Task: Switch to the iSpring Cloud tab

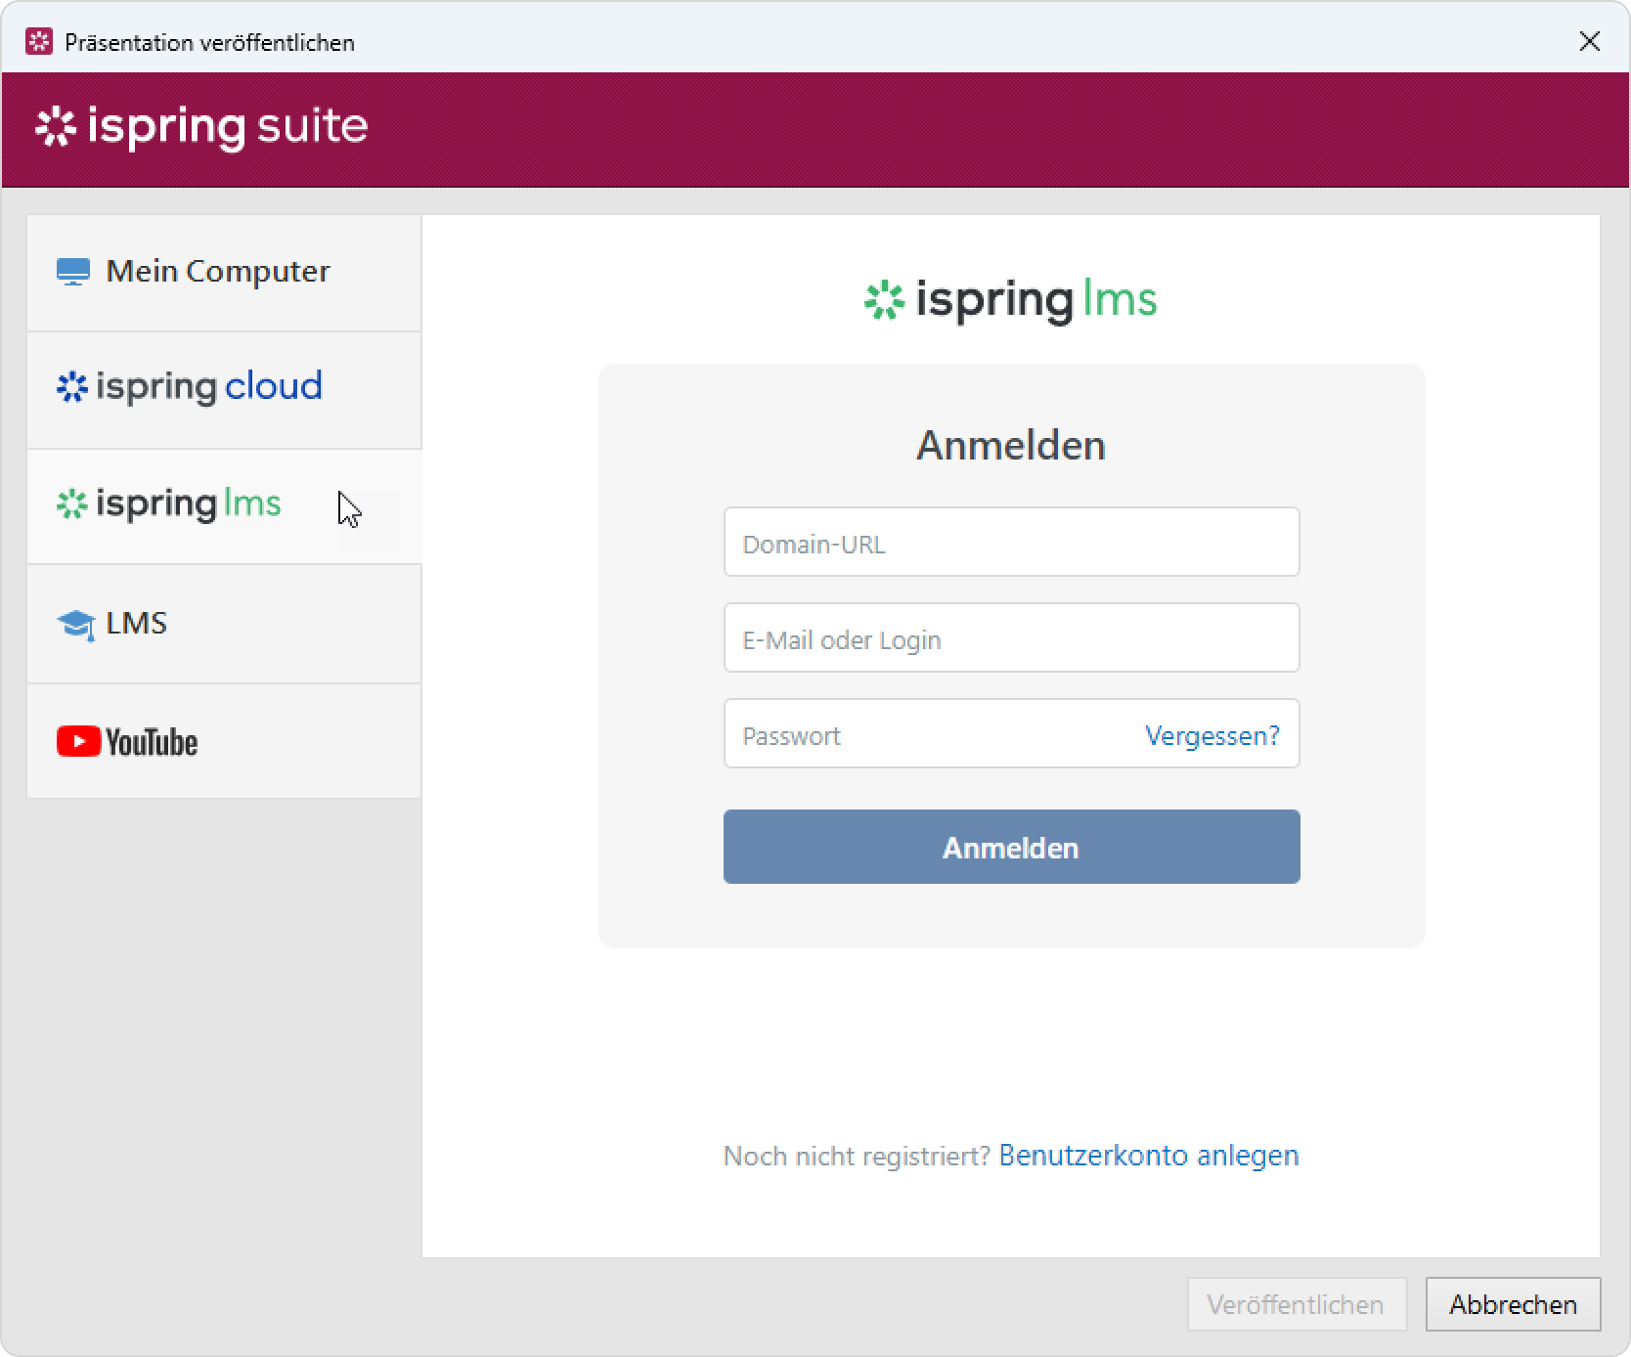Action: [224, 390]
